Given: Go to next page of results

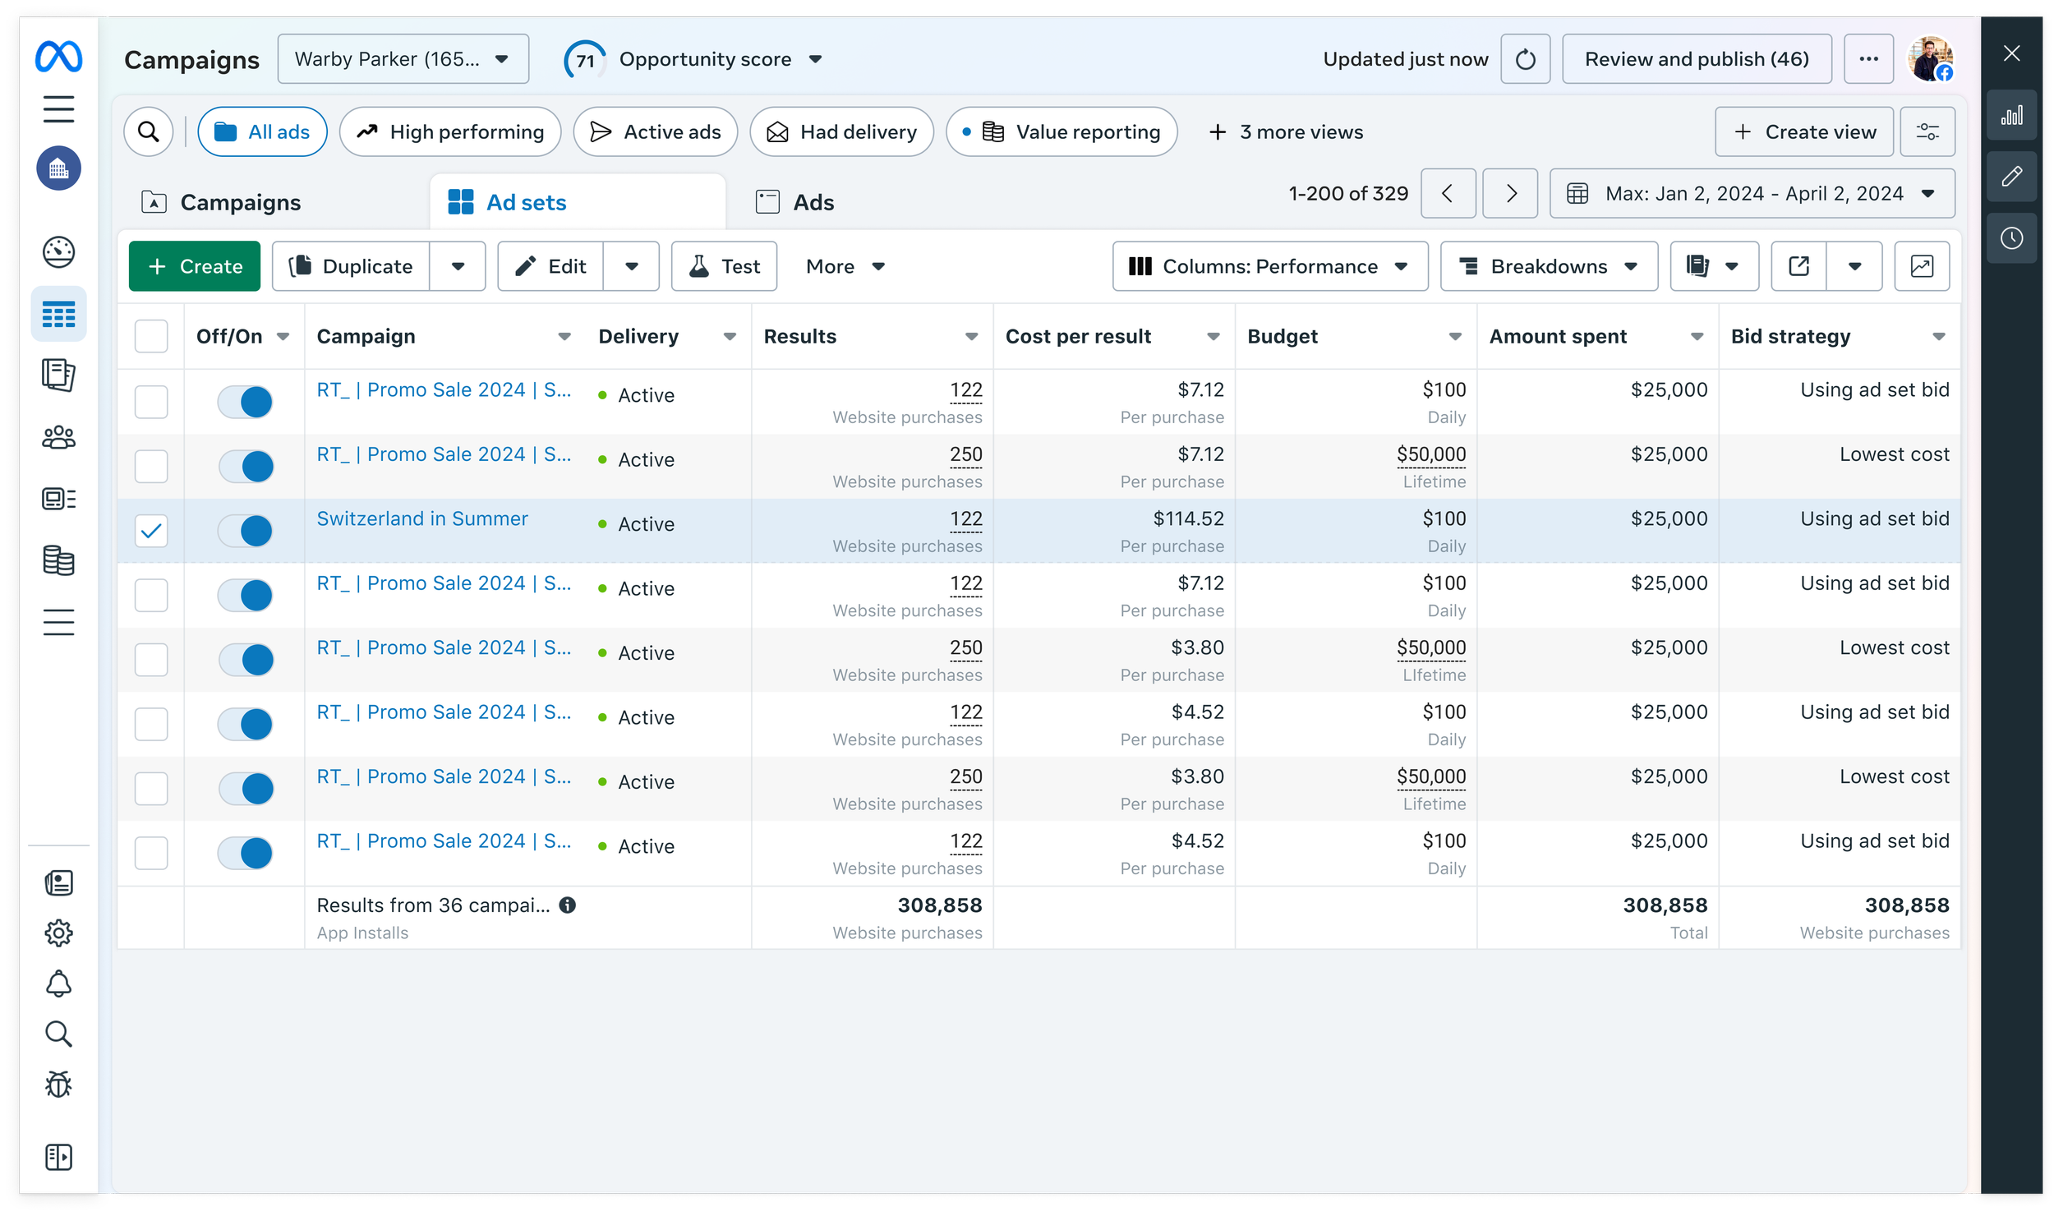Looking at the screenshot, I should pyautogui.click(x=1510, y=193).
